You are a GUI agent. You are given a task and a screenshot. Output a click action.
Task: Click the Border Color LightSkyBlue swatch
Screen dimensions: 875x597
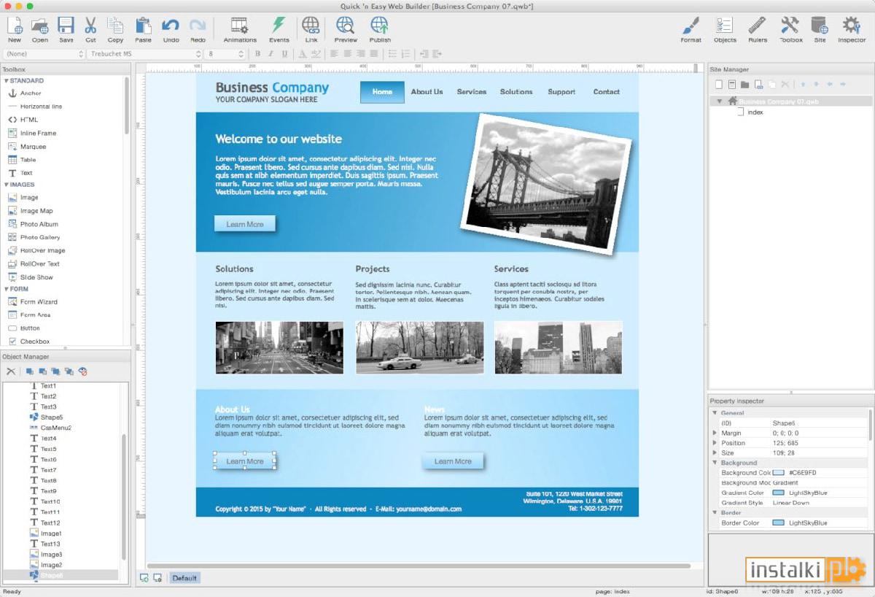click(778, 523)
